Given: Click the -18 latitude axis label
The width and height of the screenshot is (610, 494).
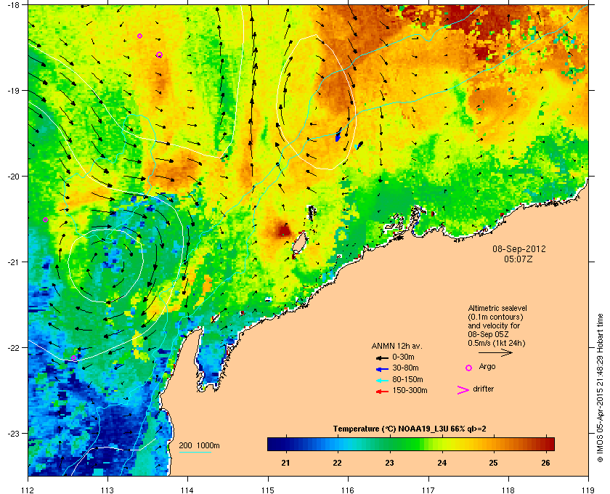Looking at the screenshot, I should tap(15, 5).
